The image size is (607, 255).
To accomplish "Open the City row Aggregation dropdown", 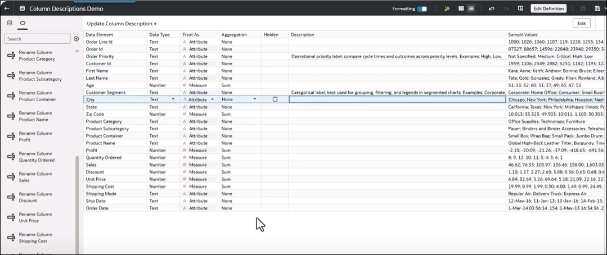I will click(x=255, y=99).
